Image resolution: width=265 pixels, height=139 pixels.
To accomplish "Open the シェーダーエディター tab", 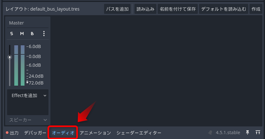I will coord(139,133).
